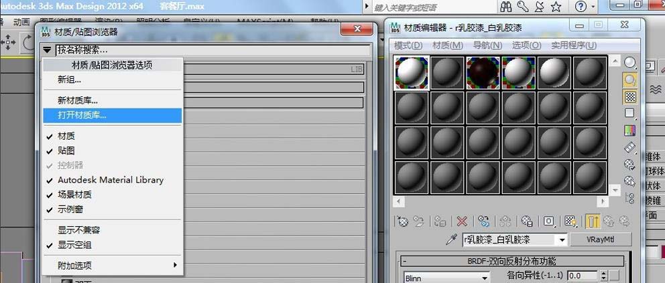Open material name dropdown arrow
The width and height of the screenshot is (665, 283).
(x=562, y=240)
